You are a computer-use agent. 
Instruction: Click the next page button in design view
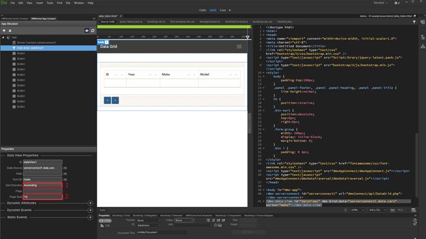(115, 100)
